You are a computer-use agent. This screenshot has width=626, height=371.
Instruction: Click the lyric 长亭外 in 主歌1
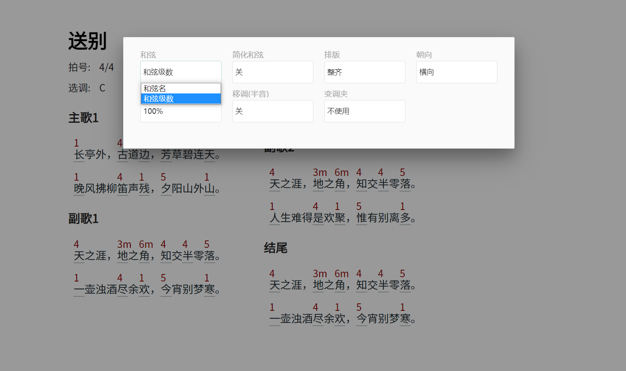[x=90, y=155]
